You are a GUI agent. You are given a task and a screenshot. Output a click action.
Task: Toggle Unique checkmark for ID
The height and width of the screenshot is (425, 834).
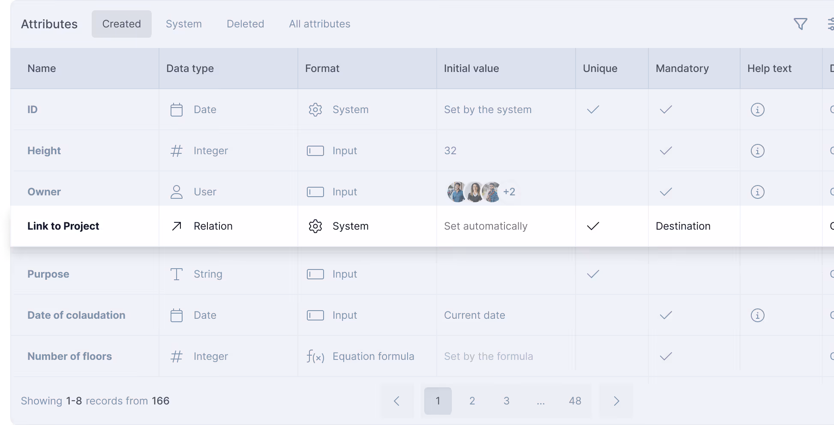pyautogui.click(x=593, y=110)
